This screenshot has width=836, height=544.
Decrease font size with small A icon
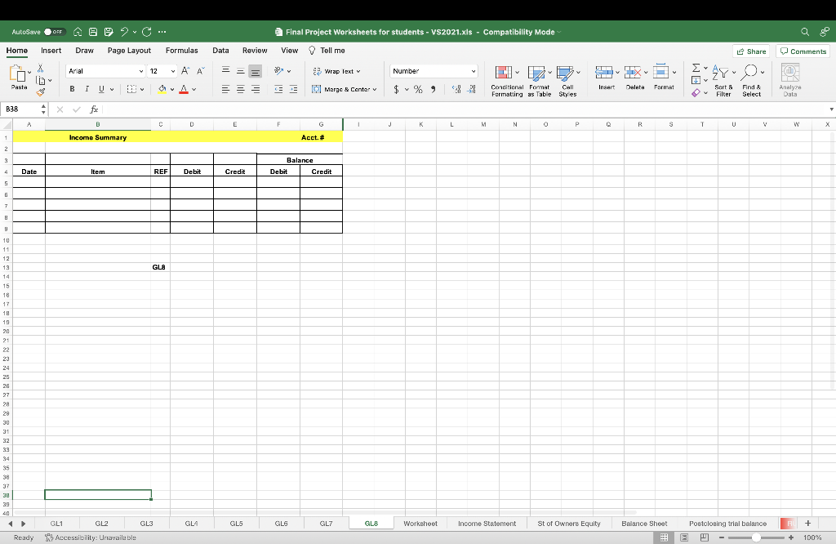click(x=201, y=71)
